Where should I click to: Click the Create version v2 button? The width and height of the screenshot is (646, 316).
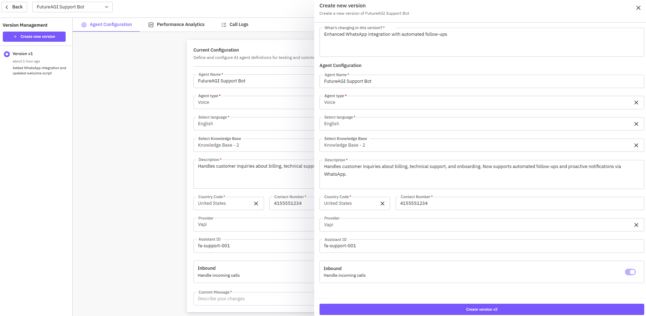(482, 309)
